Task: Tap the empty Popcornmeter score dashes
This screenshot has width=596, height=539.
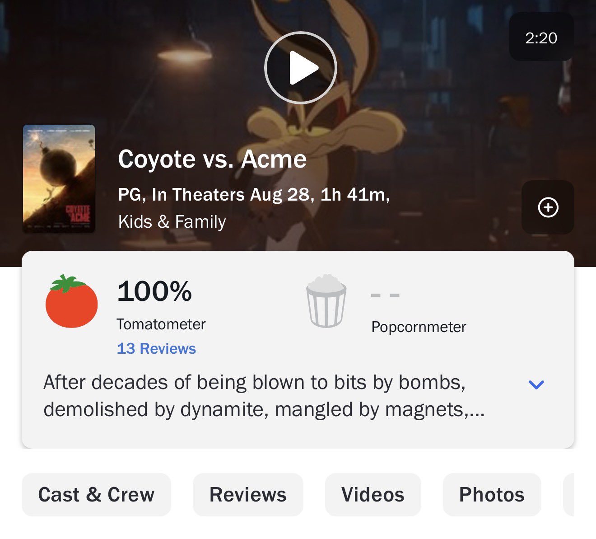Action: pos(385,295)
